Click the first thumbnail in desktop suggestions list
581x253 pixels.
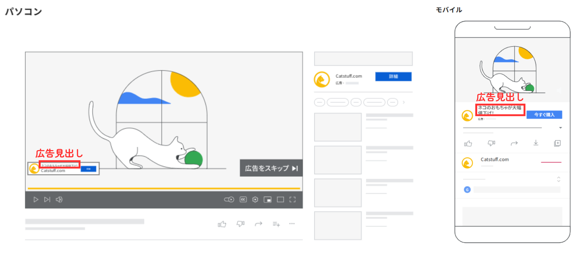pyautogui.click(x=338, y=127)
